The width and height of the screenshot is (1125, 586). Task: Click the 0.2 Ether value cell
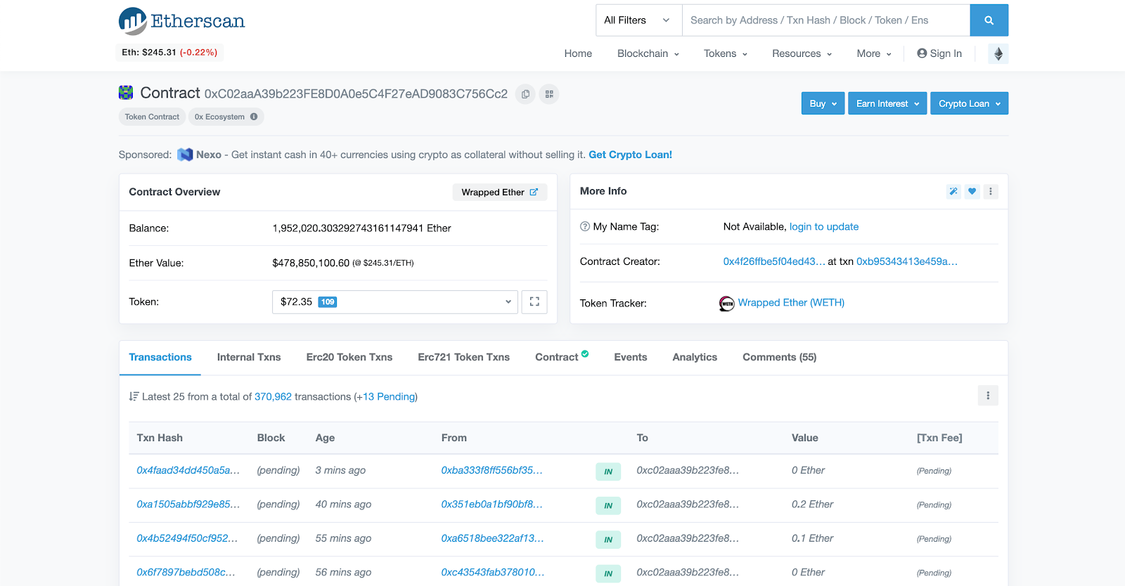(812, 504)
